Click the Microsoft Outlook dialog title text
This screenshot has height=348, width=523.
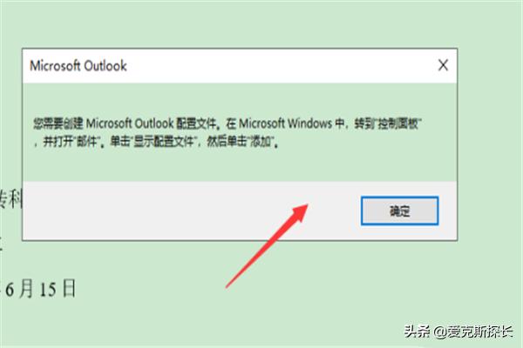click(x=78, y=65)
